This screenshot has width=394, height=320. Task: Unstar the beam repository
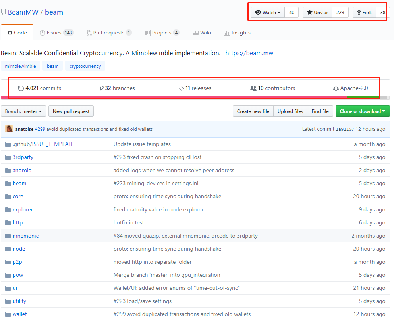click(x=318, y=13)
